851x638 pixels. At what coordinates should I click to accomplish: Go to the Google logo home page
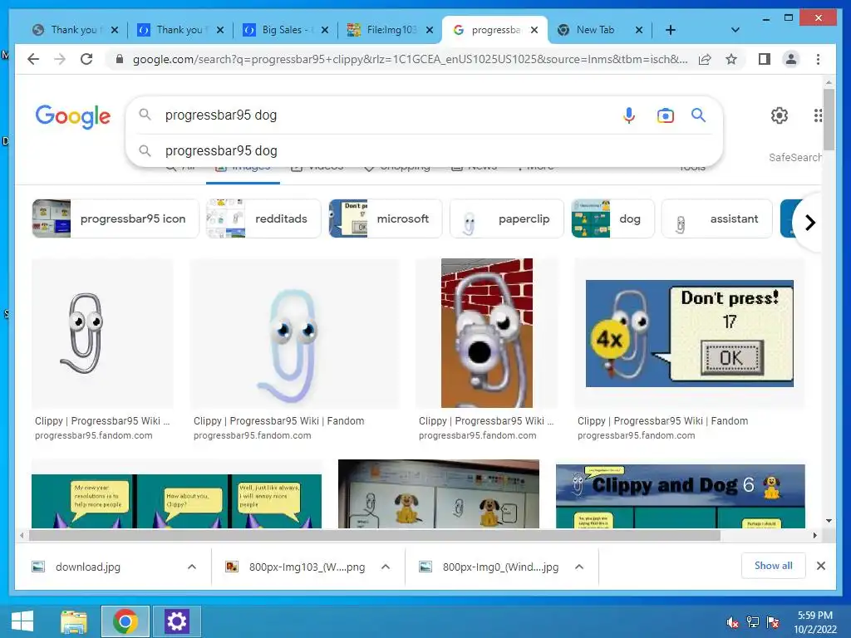click(x=73, y=116)
